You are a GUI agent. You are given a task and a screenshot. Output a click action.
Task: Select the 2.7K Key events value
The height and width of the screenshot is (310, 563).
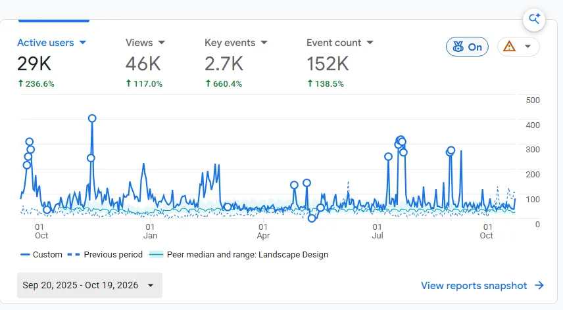pos(224,64)
